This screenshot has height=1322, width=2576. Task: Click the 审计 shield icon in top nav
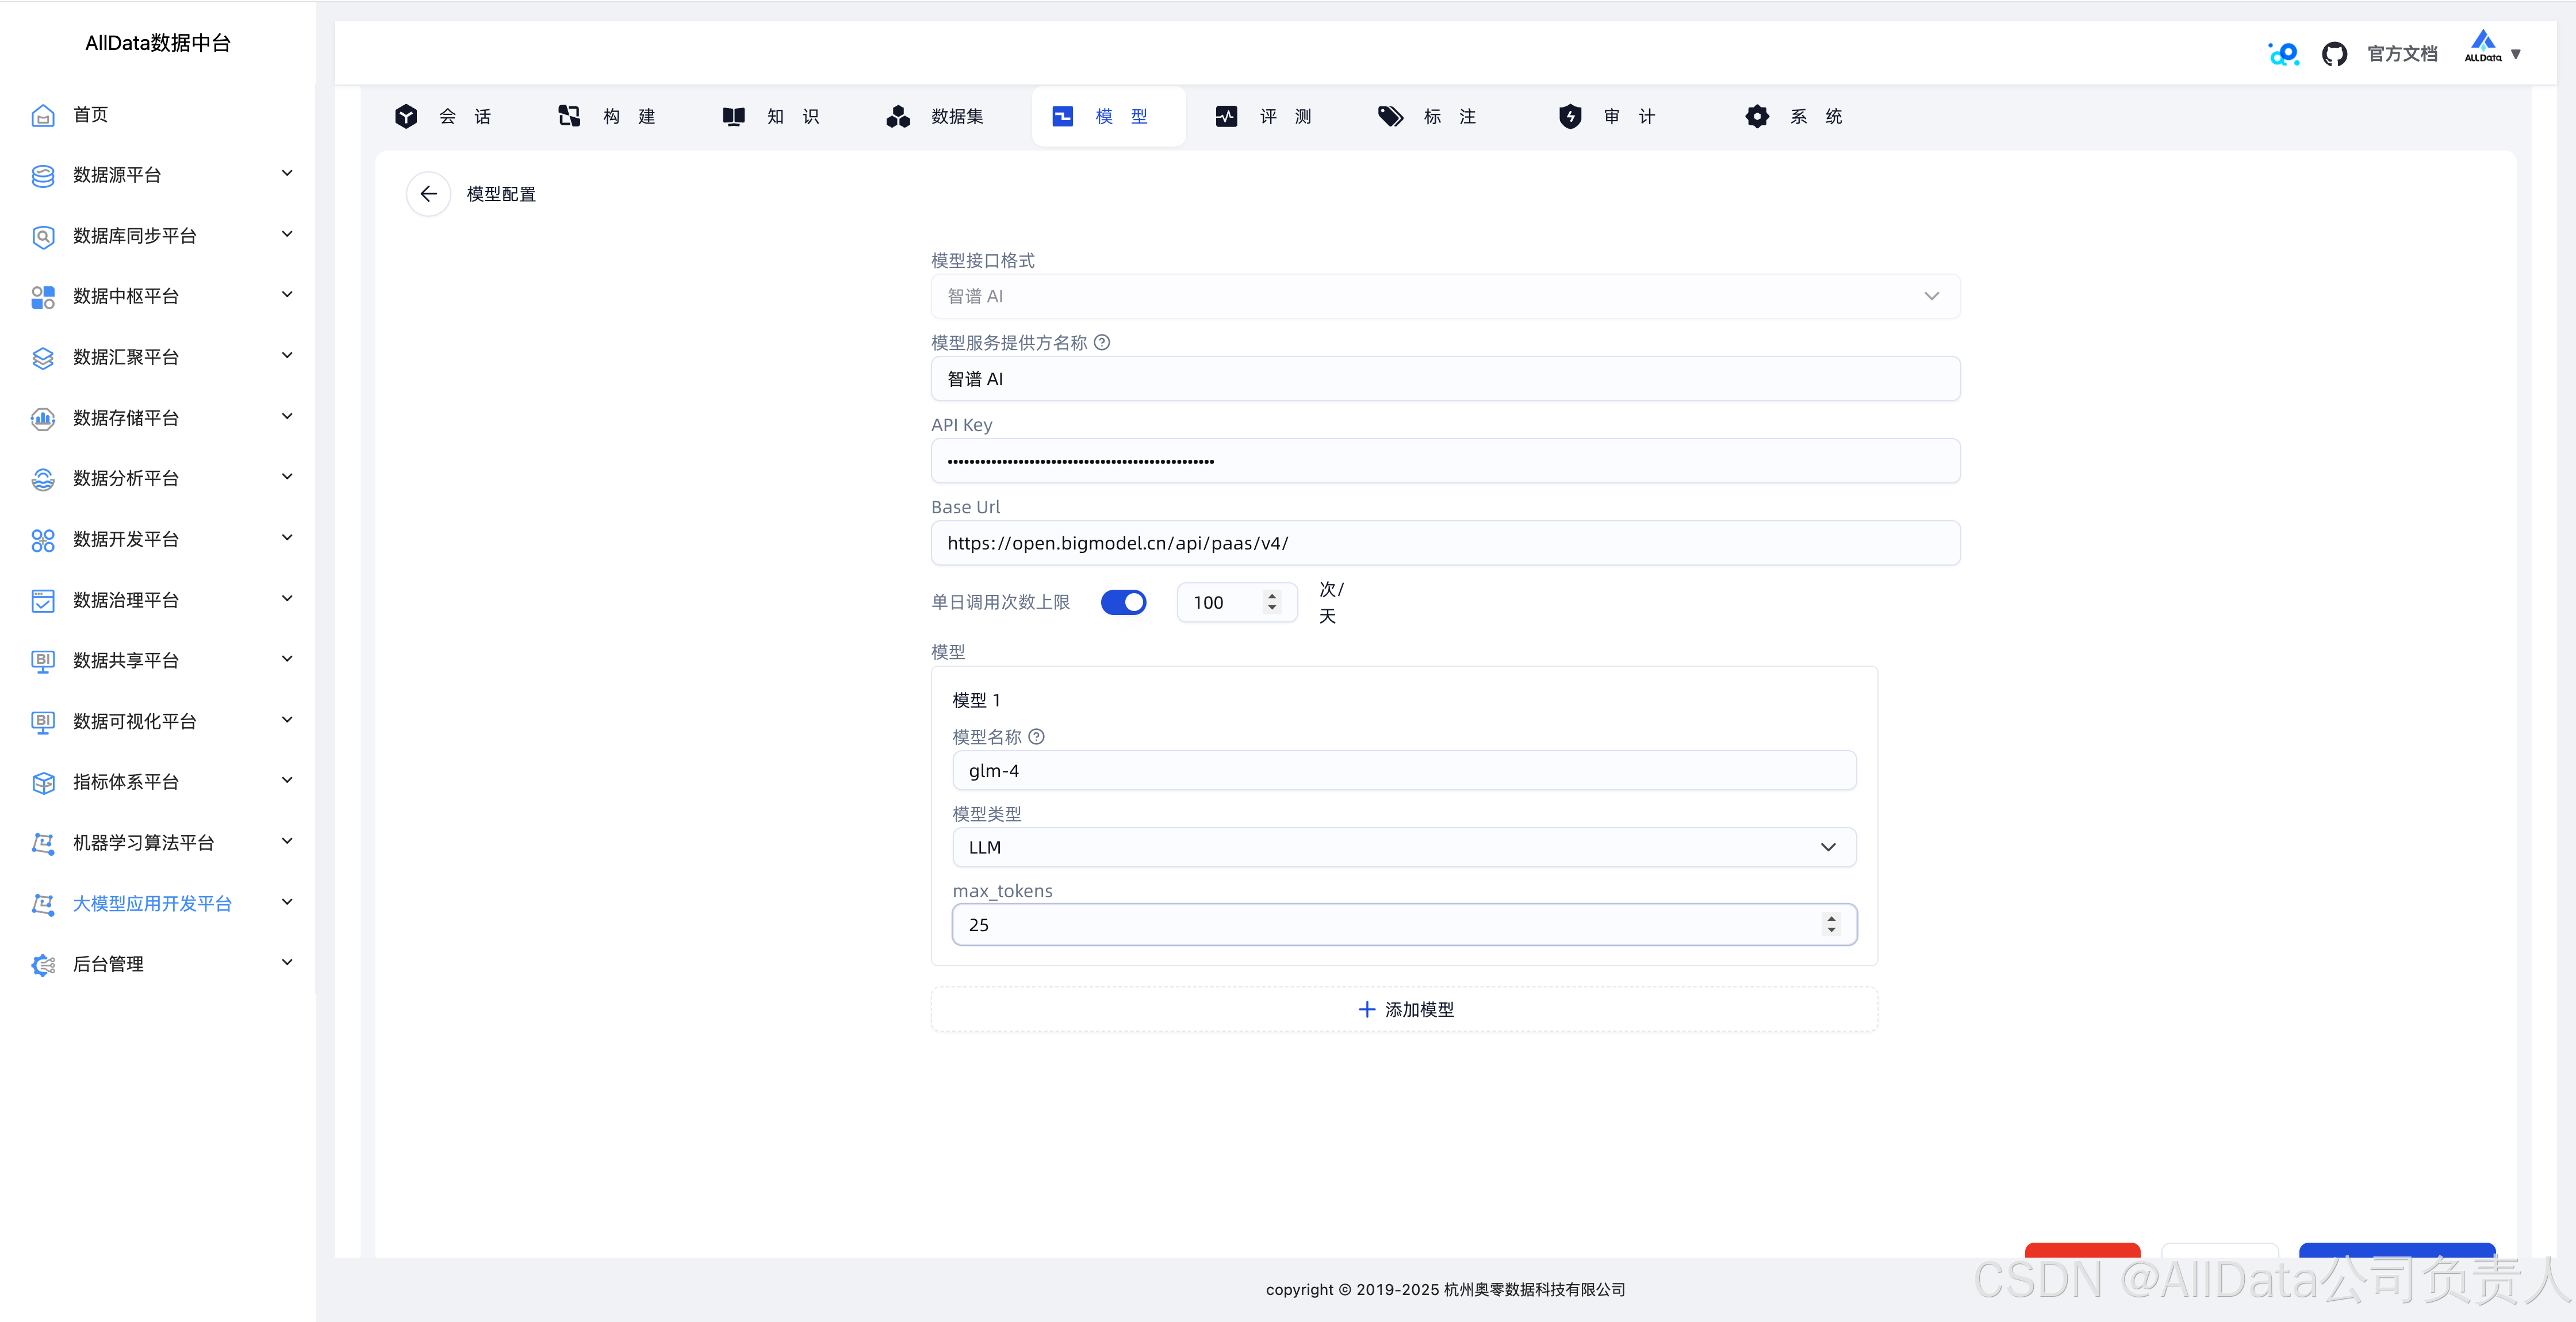(1570, 117)
